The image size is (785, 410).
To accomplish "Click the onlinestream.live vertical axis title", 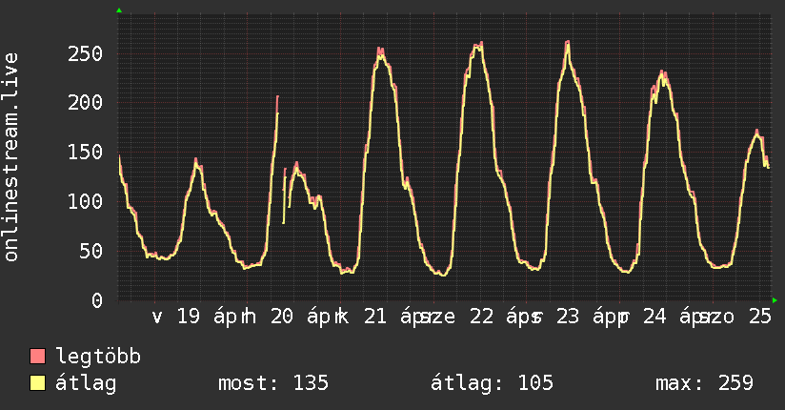I will pos(11,157).
